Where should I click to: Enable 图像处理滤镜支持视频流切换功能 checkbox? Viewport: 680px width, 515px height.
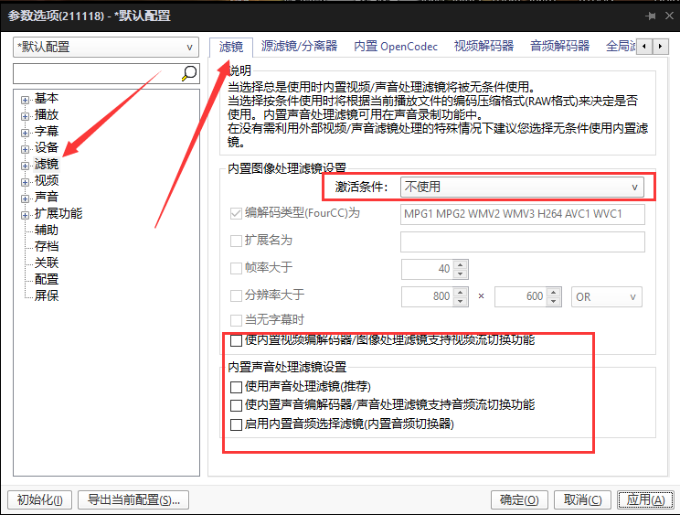pos(236,340)
